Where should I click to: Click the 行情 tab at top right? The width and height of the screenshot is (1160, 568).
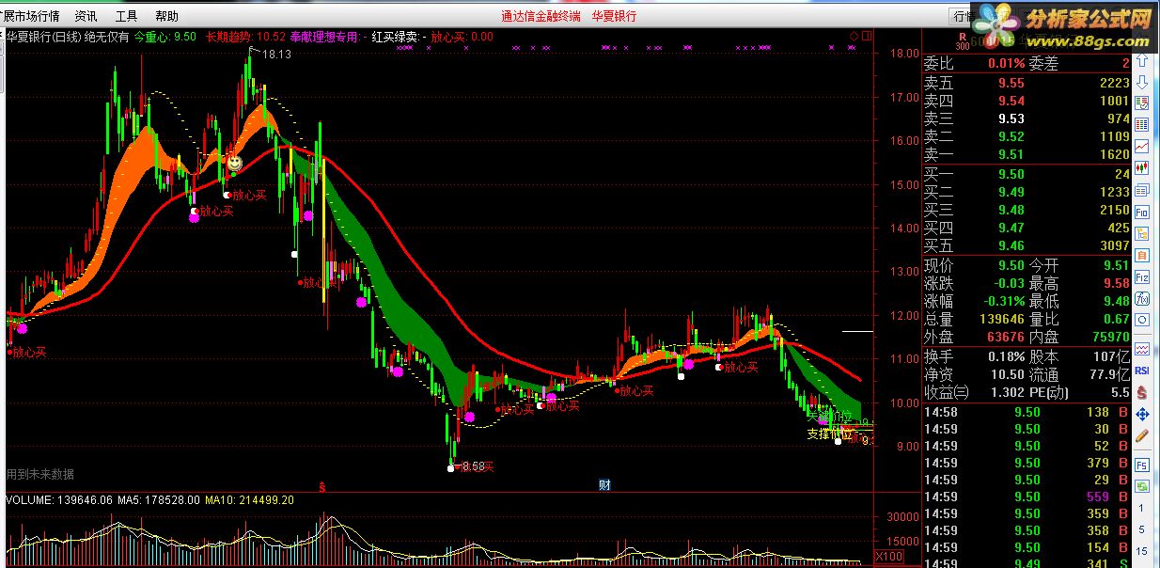click(x=962, y=16)
